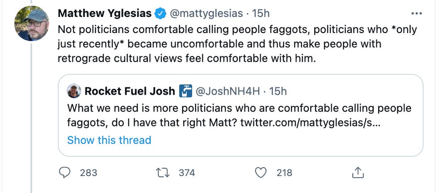Open the twitter.com/mattyglesias link in quoted tweet

coord(310,122)
